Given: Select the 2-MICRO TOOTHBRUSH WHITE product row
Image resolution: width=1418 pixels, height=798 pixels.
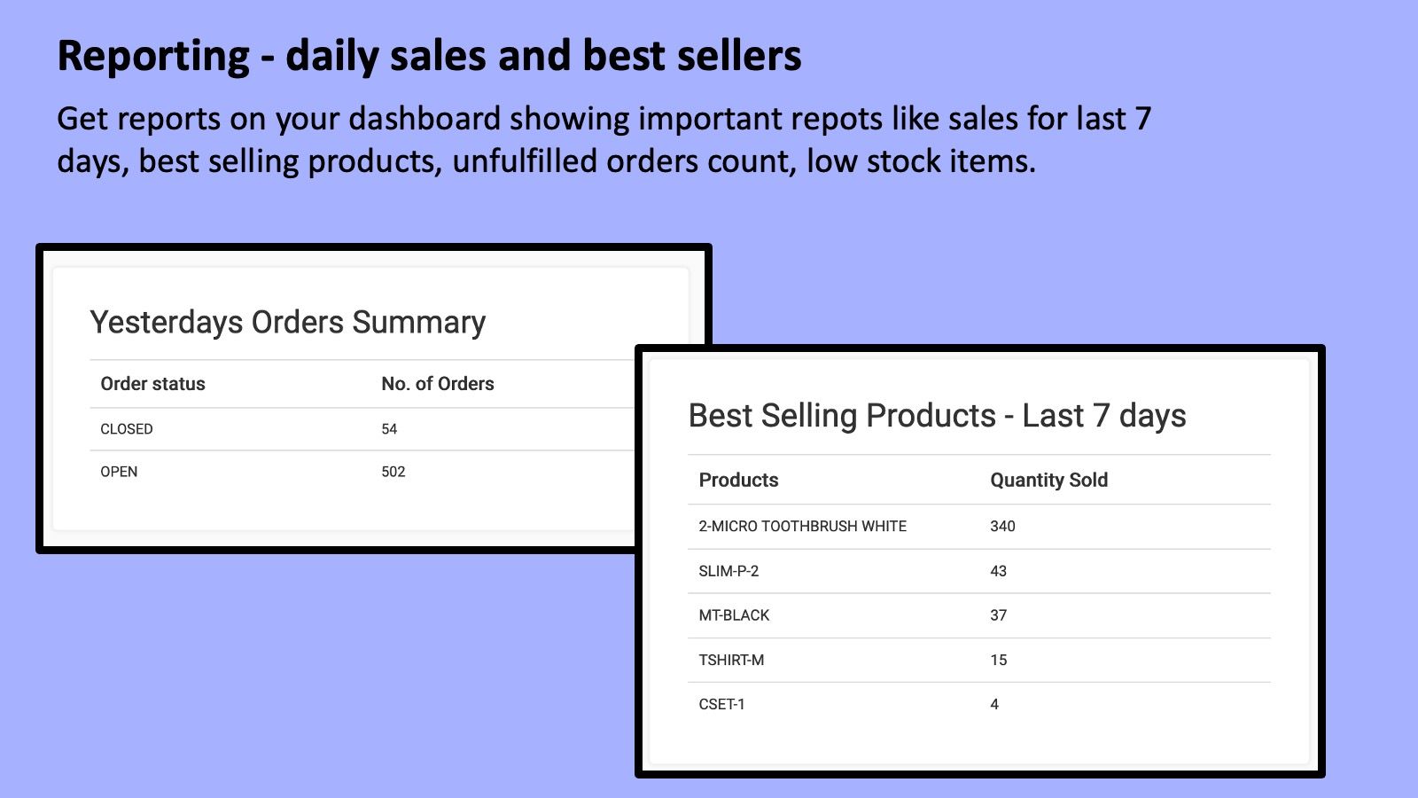Looking at the screenshot, I should (x=801, y=526).
